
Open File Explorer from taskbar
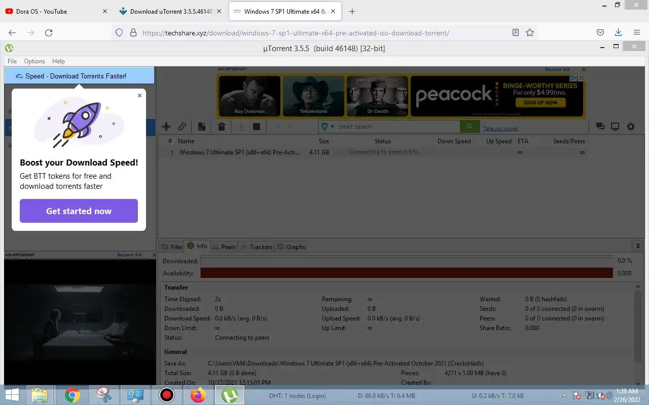point(40,395)
